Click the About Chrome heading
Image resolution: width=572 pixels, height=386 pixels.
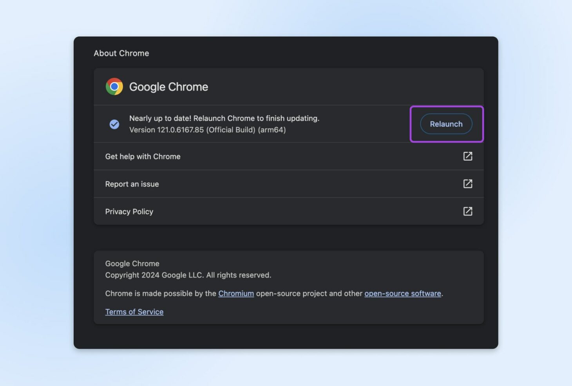point(121,53)
